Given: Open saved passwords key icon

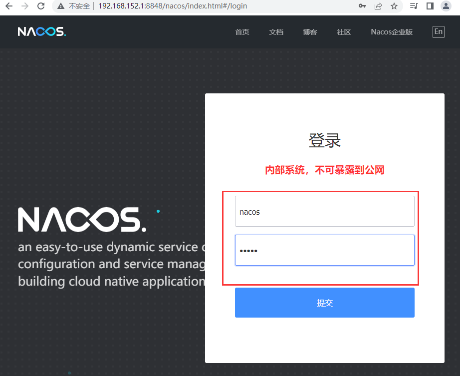Looking at the screenshot, I should click(x=362, y=6).
